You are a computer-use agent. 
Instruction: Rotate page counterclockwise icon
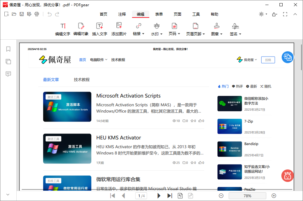[180, 196]
